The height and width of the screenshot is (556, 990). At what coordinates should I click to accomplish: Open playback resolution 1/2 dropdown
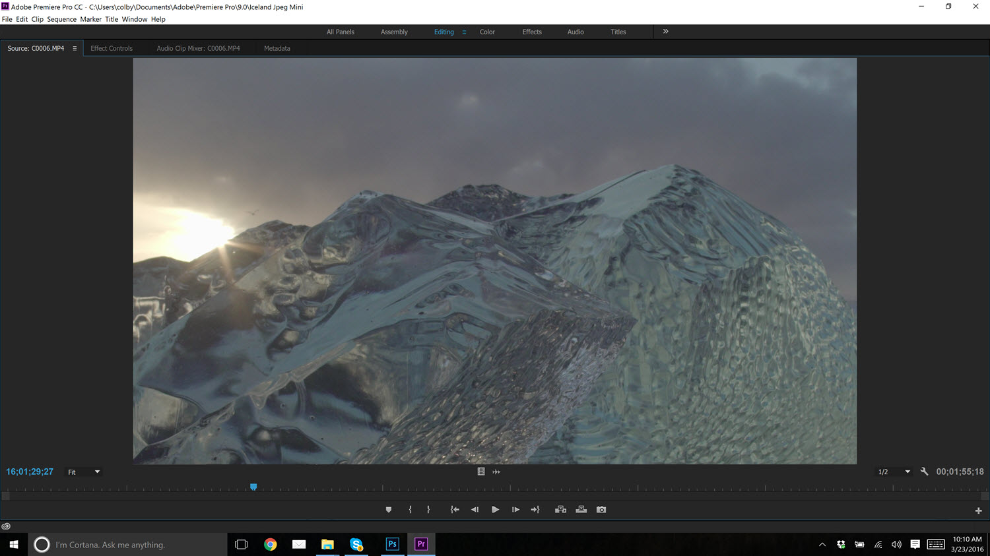pos(894,472)
